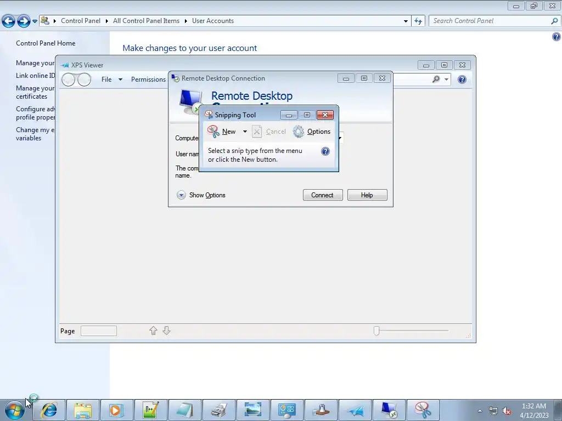Viewport: 562px width, 421px height.
Task: Click the muted volume tray icon
Action: 507,411
